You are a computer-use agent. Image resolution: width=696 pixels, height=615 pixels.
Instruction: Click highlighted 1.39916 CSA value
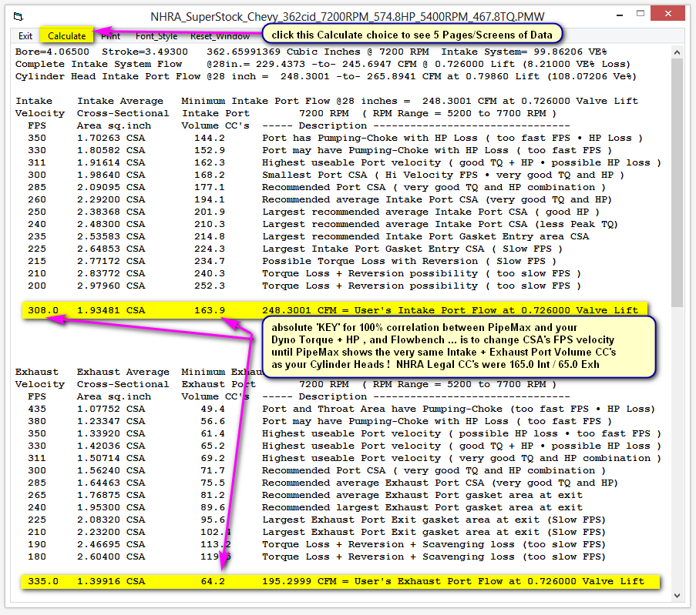(111, 581)
